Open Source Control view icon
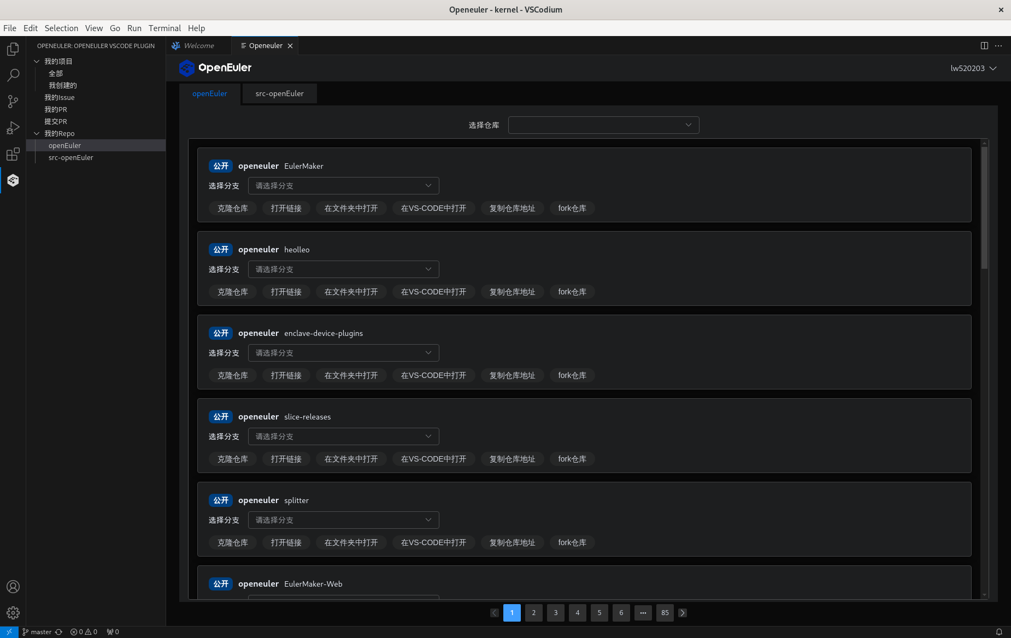 (13, 102)
